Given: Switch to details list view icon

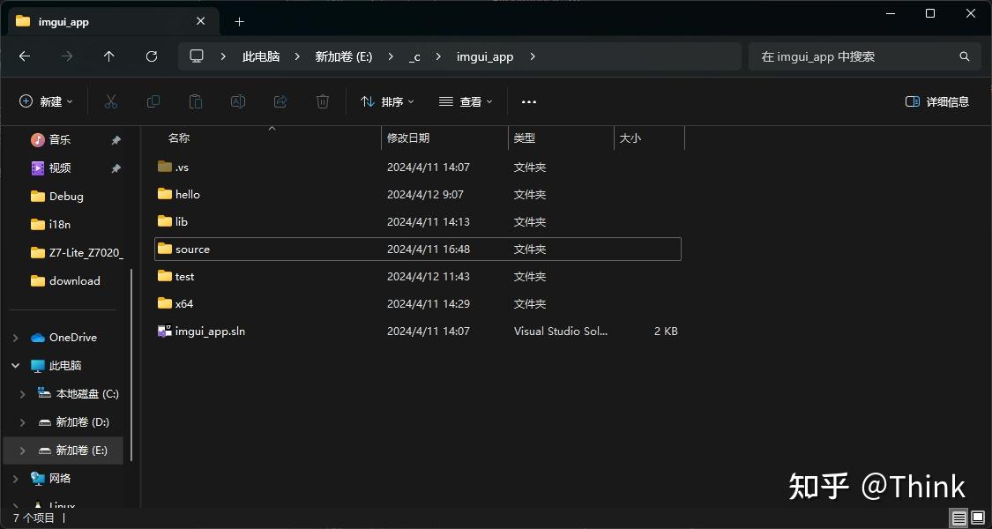Looking at the screenshot, I should (x=959, y=518).
